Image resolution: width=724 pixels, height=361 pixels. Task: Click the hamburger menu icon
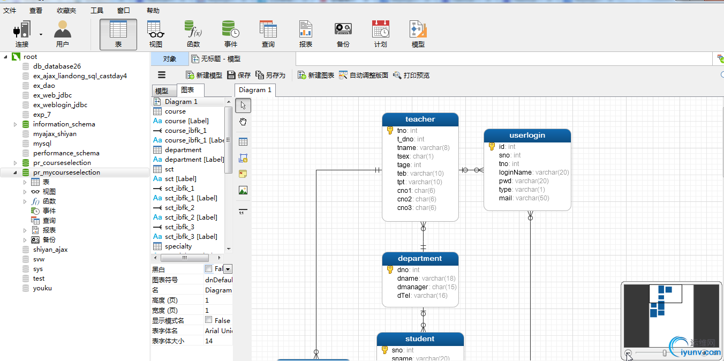pos(162,75)
